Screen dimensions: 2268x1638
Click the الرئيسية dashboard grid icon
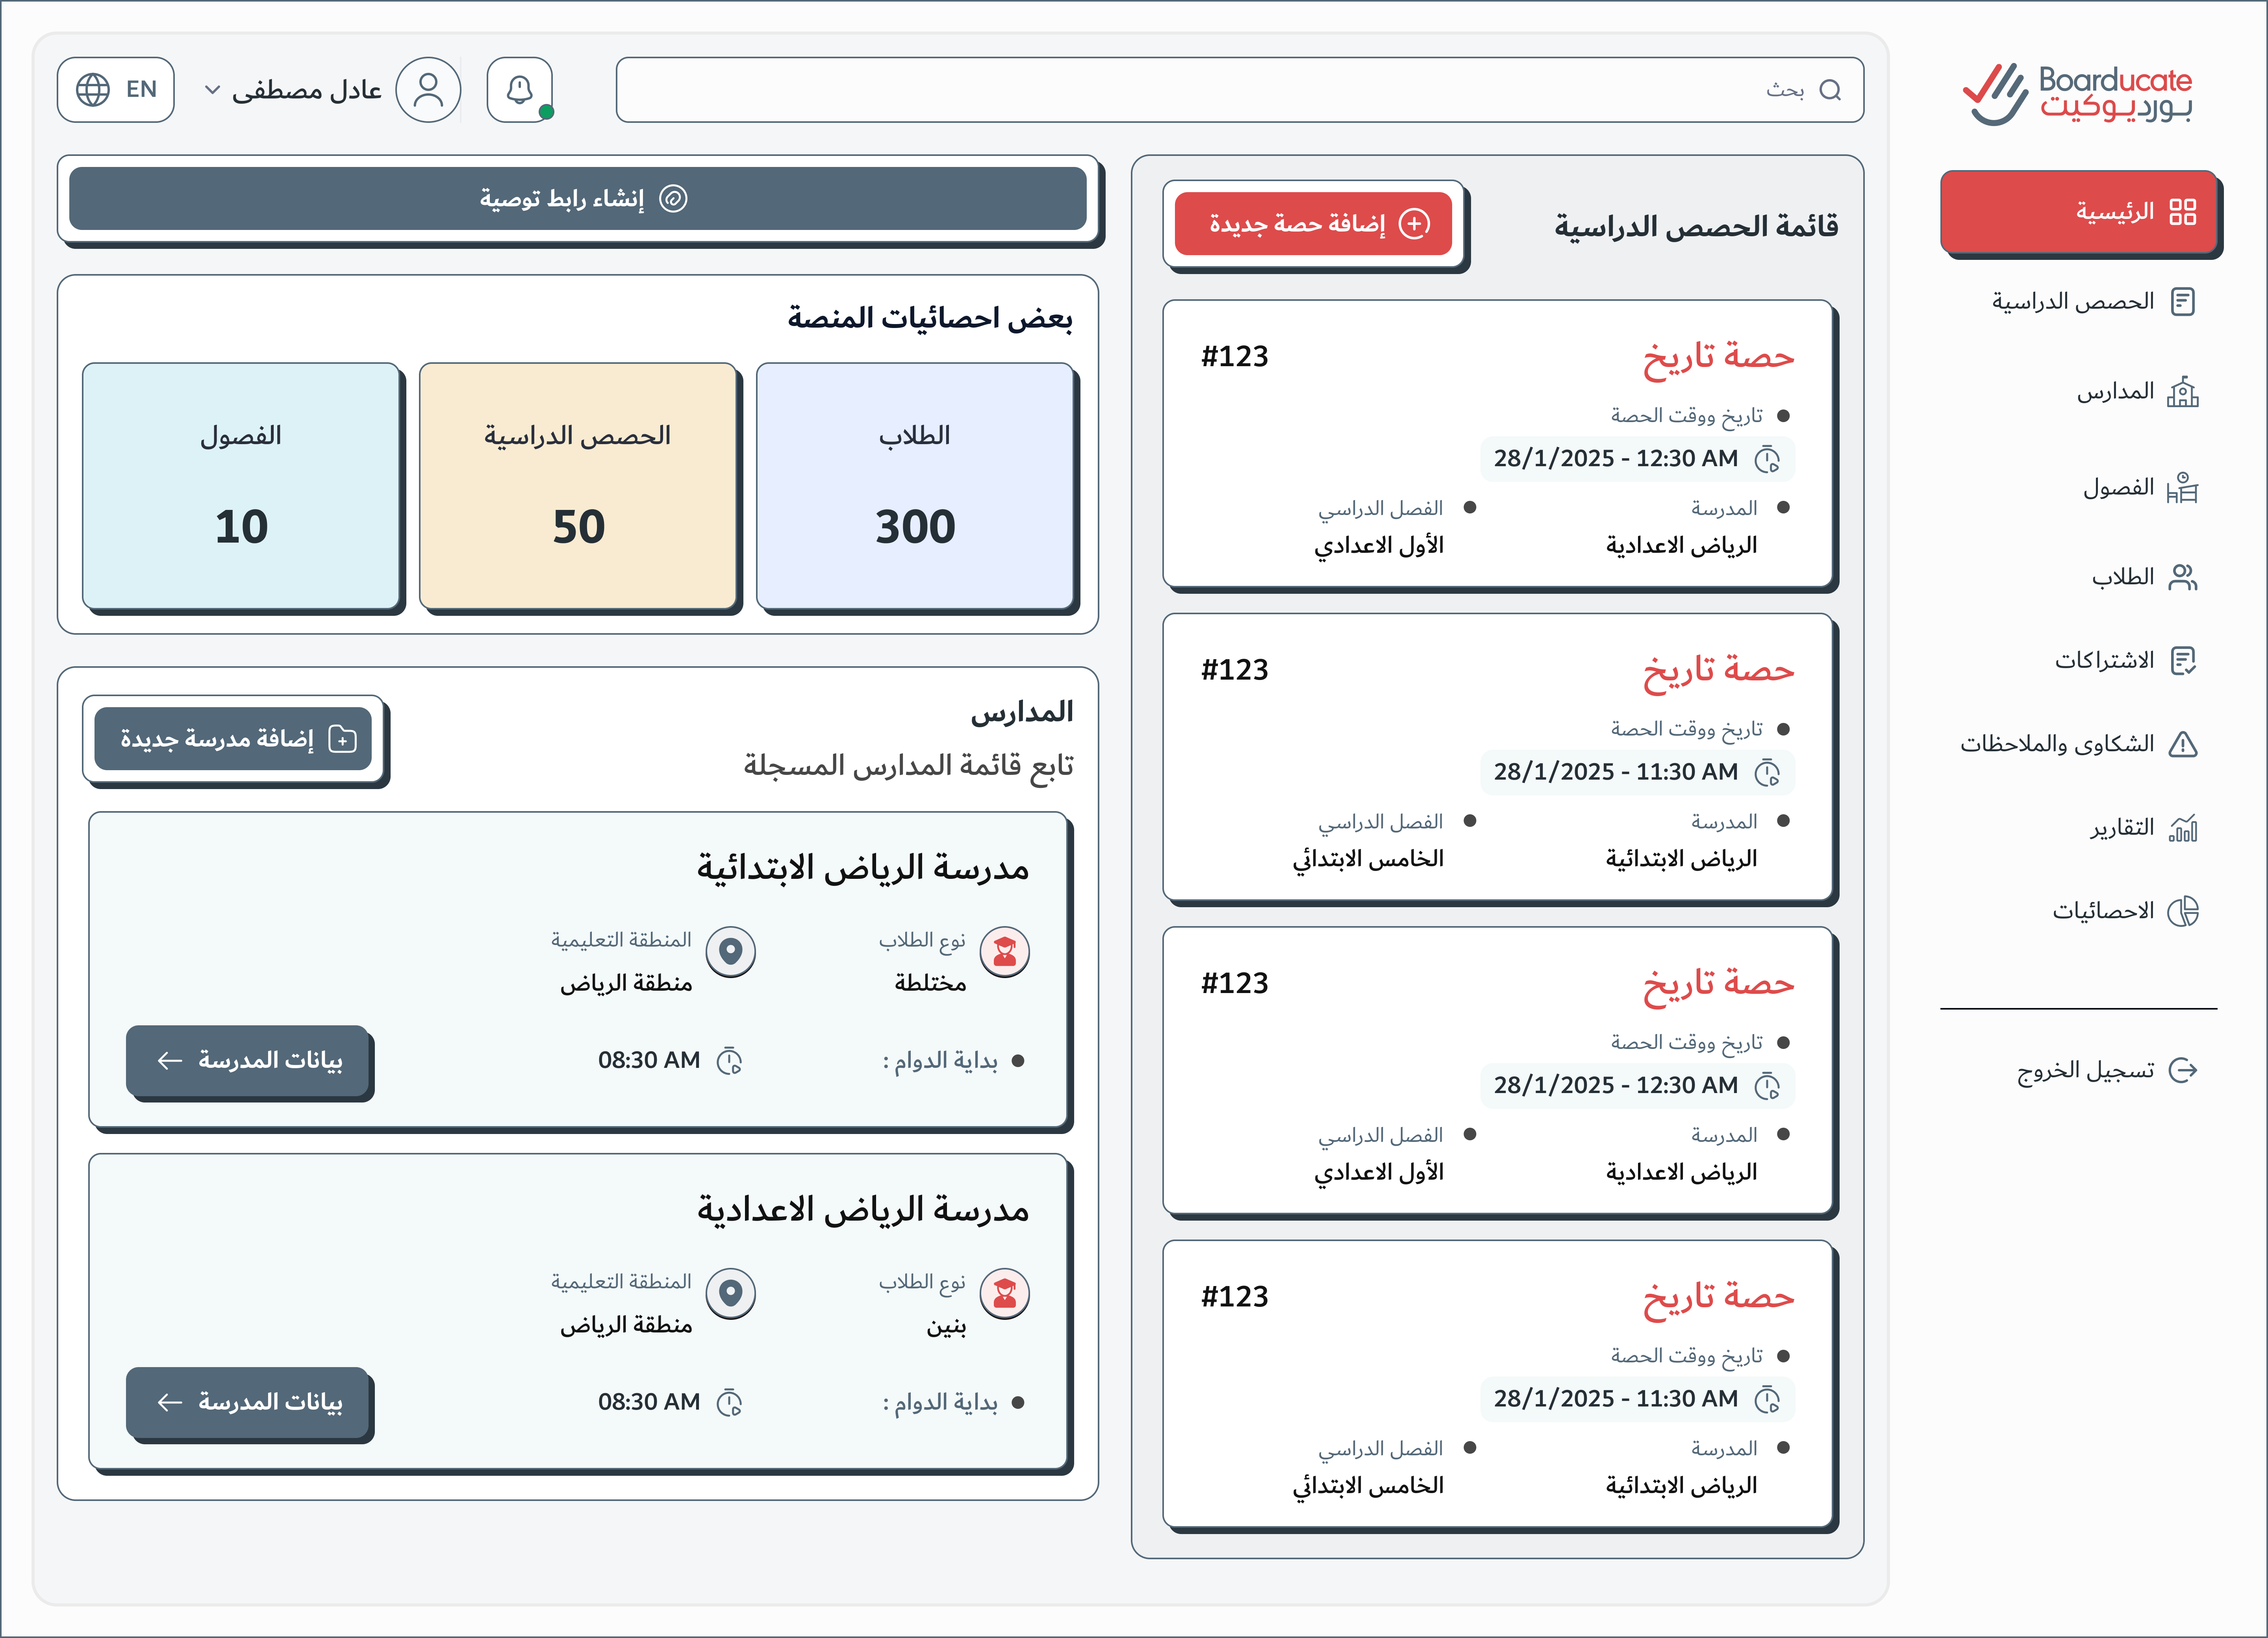coord(2183,212)
